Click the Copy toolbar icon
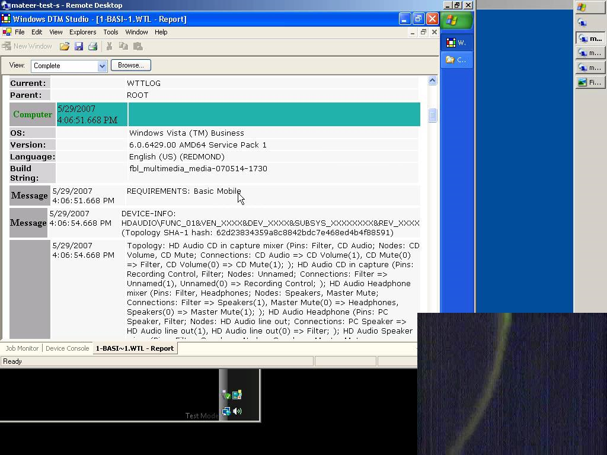Screen dimensions: 607x455 coord(123,46)
